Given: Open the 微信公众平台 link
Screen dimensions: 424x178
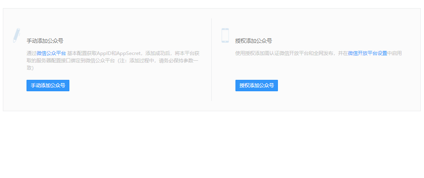Looking at the screenshot, I should click(51, 53).
